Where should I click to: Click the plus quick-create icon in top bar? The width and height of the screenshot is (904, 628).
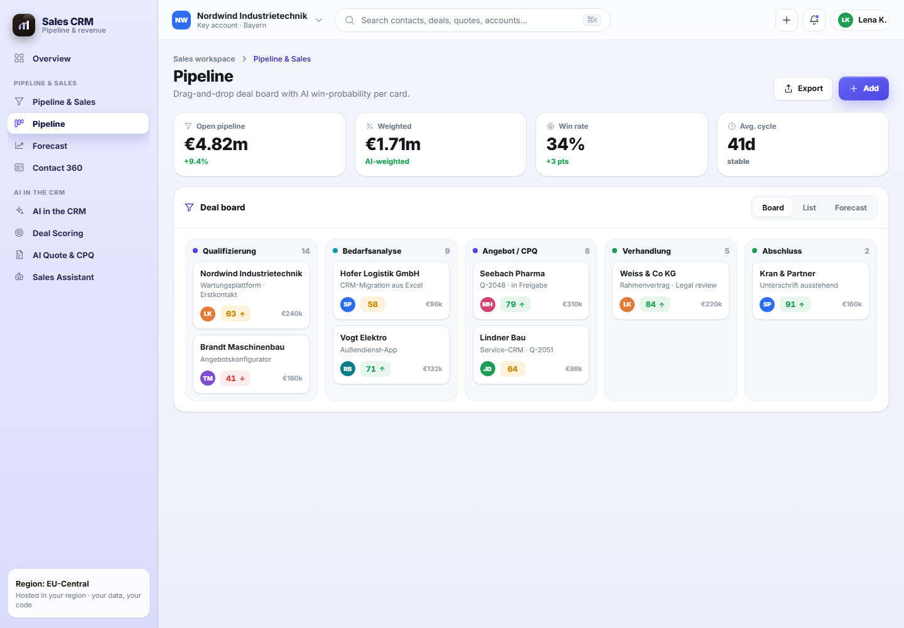(787, 20)
